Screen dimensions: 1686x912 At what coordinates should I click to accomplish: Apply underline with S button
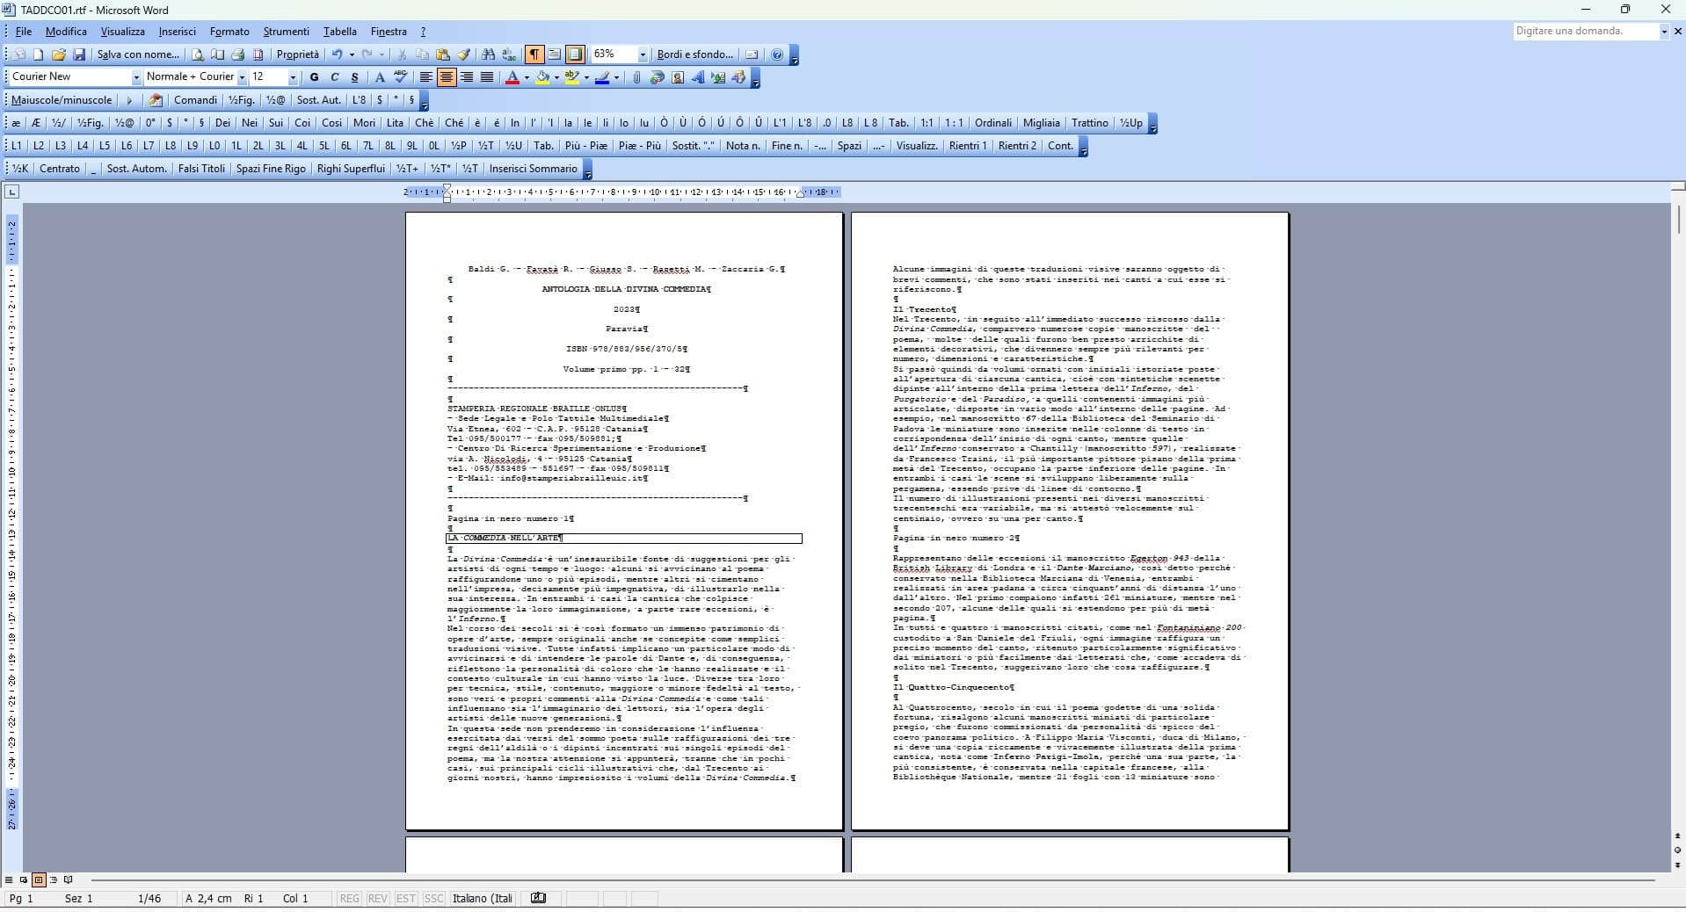[354, 77]
